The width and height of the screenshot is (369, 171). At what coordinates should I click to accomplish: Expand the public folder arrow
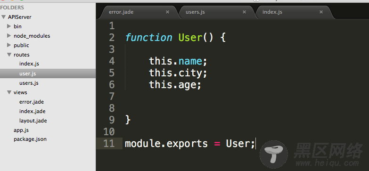[9, 45]
